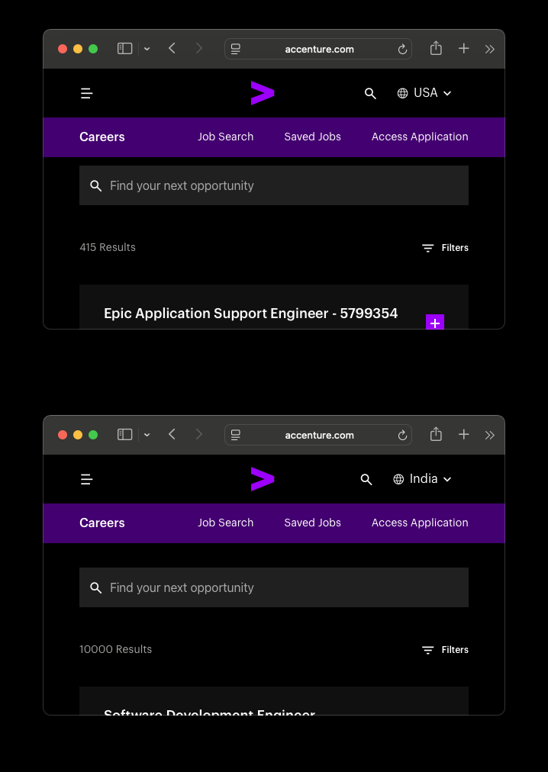The image size is (548, 772).
Task: Reload the page in the USA window
Action: pos(402,50)
